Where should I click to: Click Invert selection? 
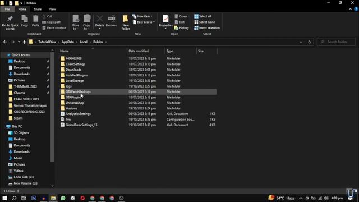pyautogui.click(x=207, y=28)
